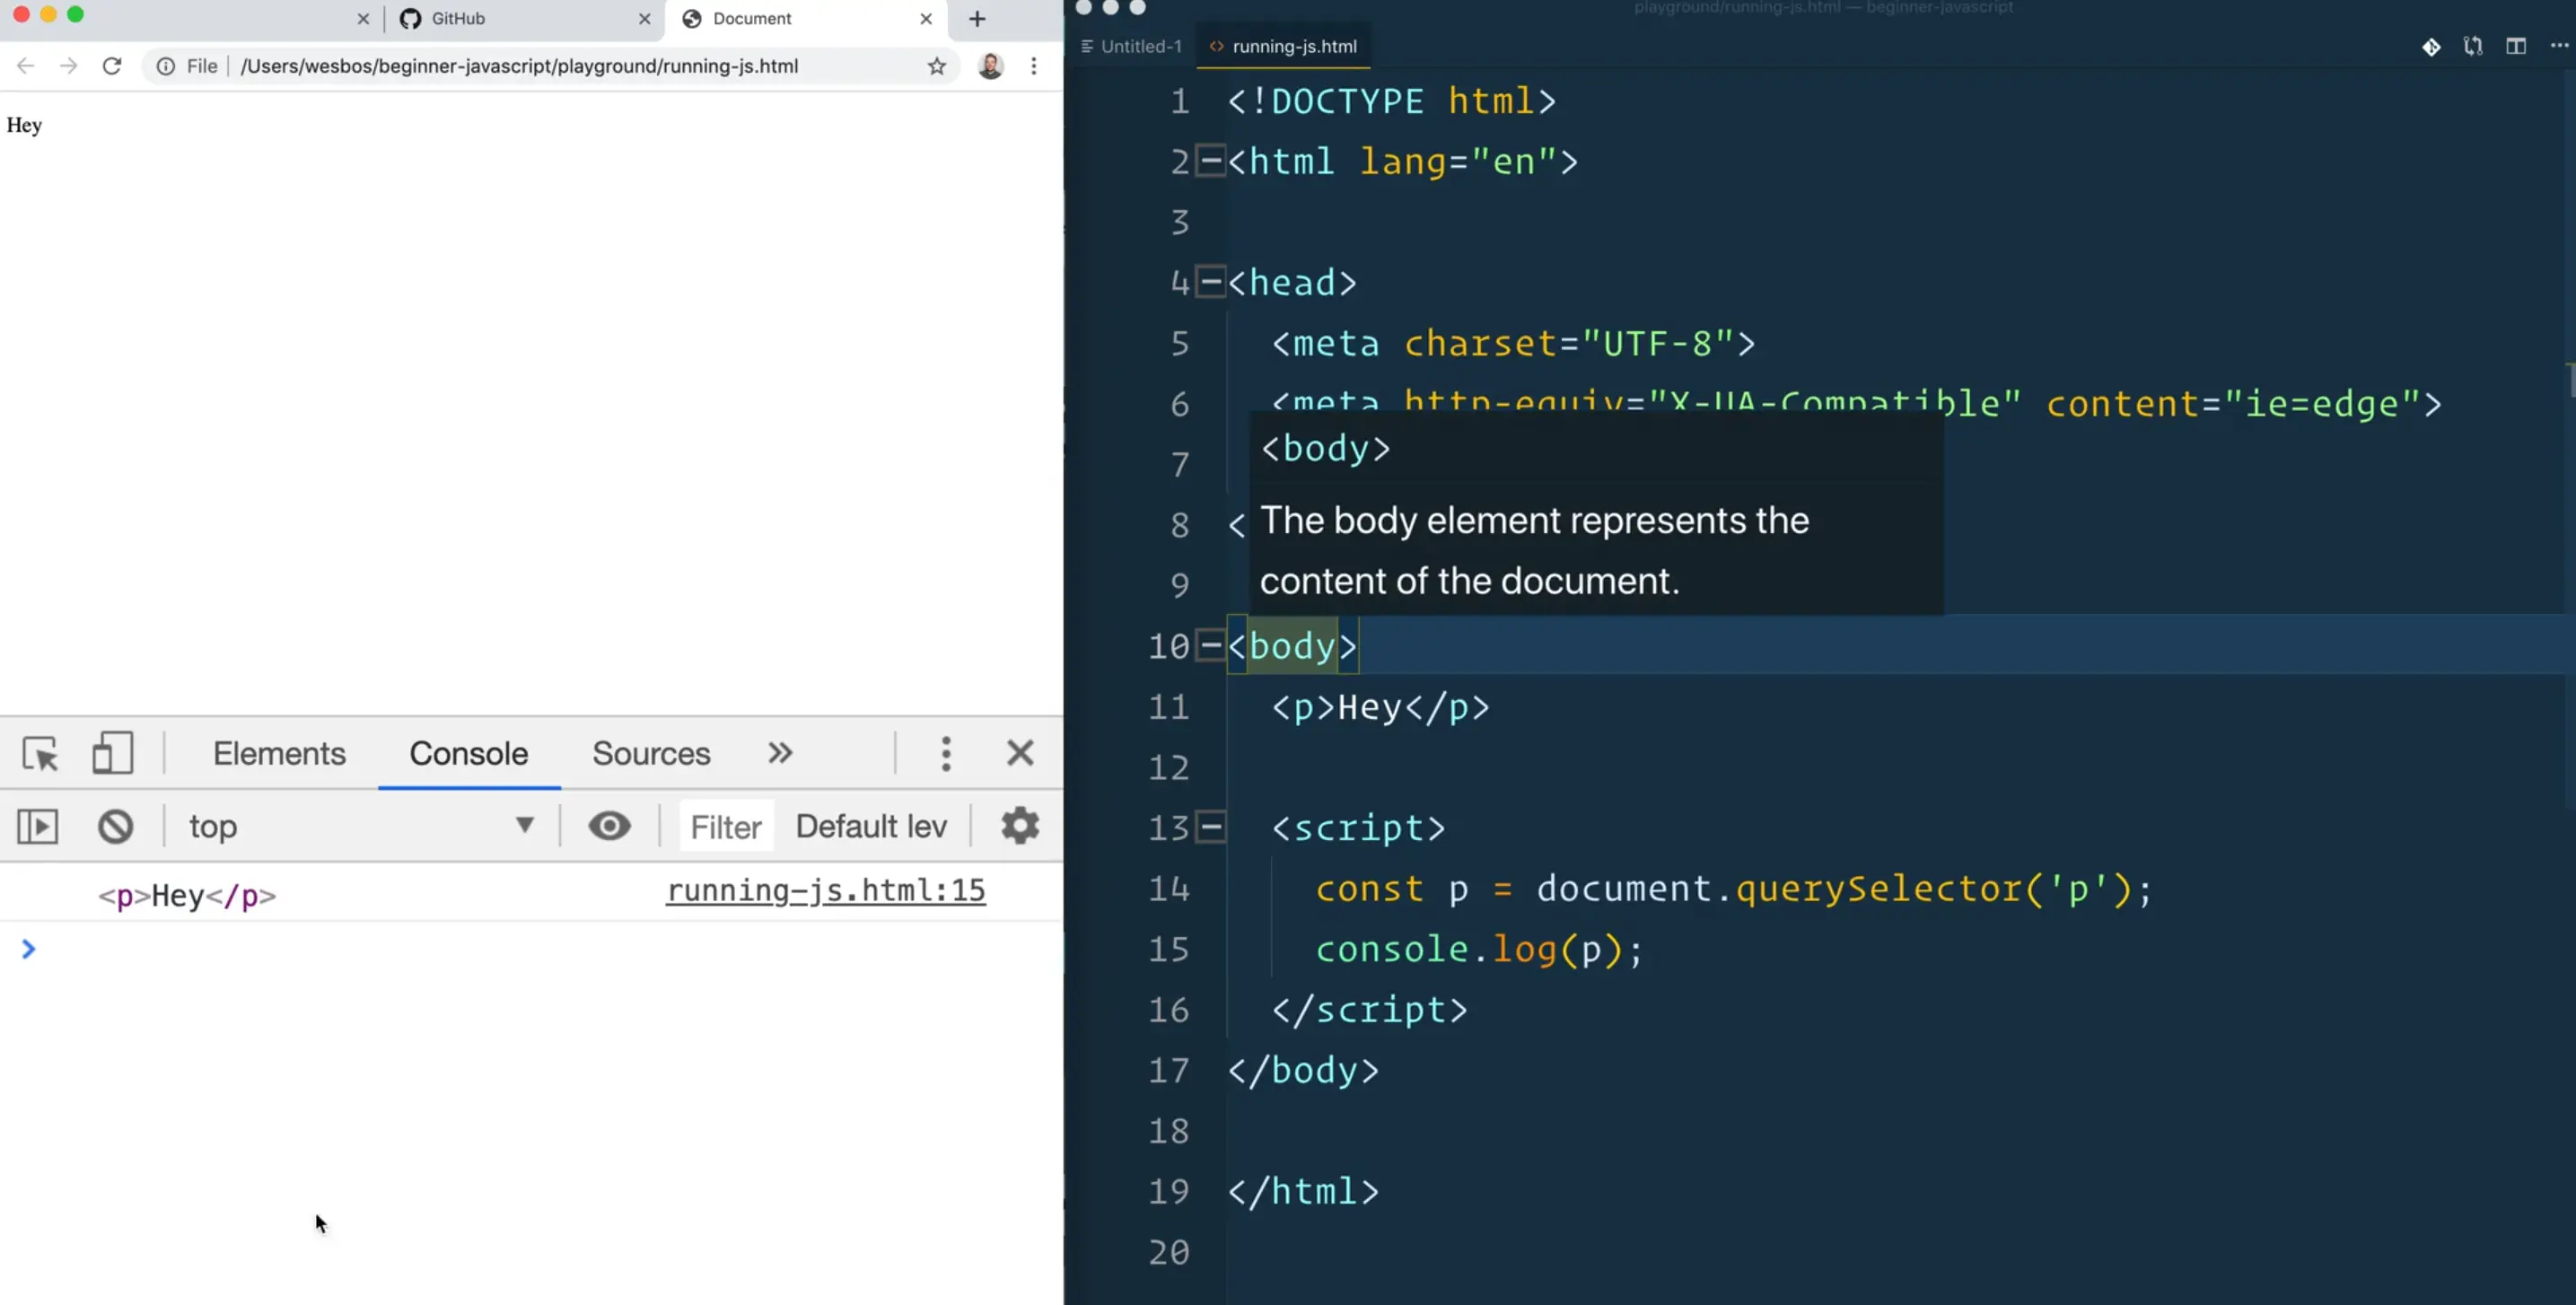Screen dimensions: 2576x1305
Task: Open the running-js.html:15 source link
Action: tap(825, 890)
